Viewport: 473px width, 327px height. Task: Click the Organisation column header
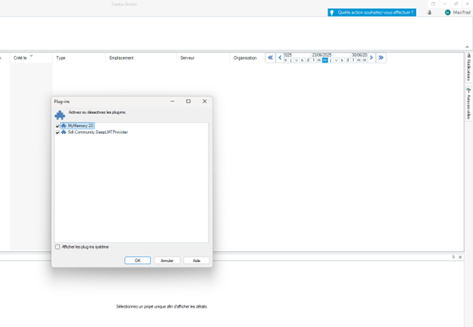point(247,58)
